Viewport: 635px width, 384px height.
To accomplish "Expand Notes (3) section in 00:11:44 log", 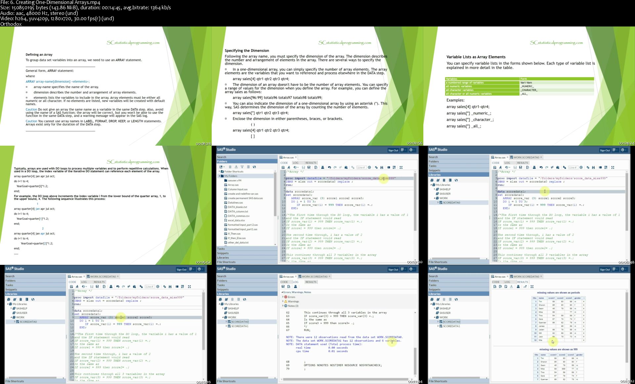I will [283, 306].
